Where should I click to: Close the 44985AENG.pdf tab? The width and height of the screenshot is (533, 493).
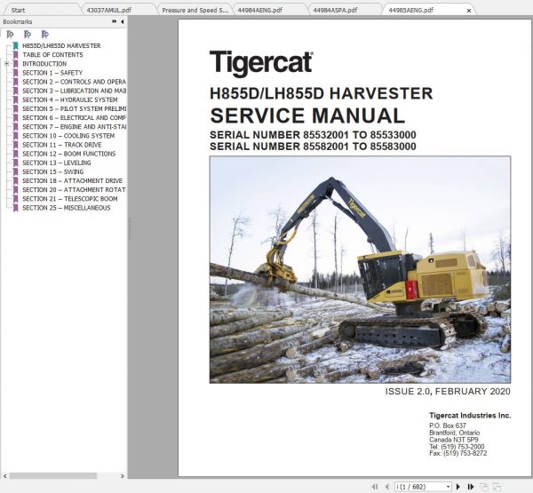[469, 11]
